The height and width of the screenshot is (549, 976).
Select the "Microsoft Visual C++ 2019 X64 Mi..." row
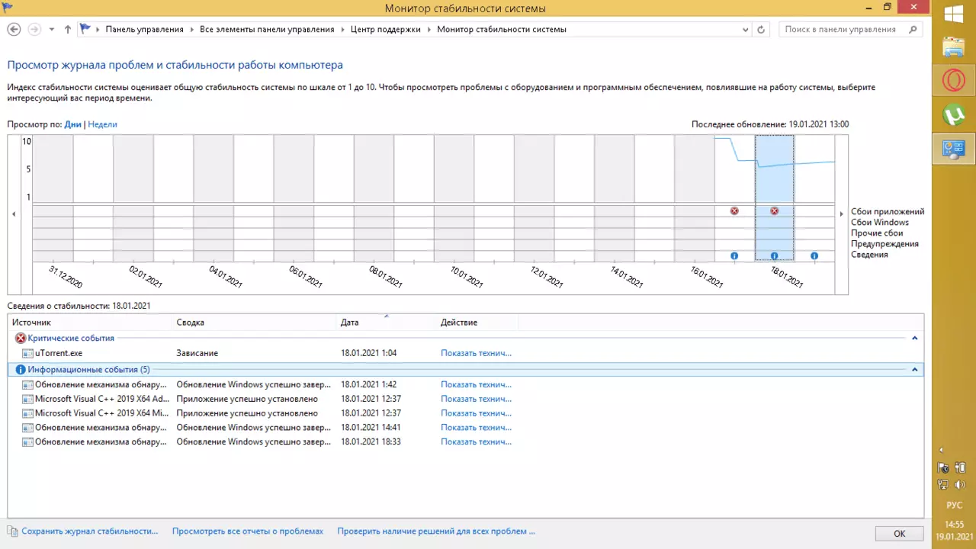click(465, 413)
